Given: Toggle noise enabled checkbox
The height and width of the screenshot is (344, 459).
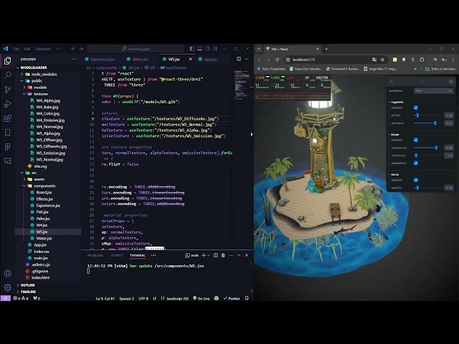Looking at the screenshot, I should click(416, 180).
